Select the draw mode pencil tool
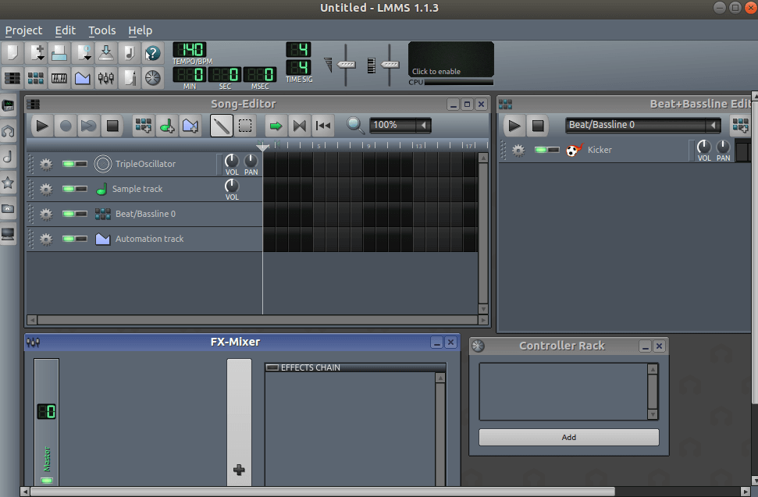Image resolution: width=758 pixels, height=497 pixels. (222, 126)
